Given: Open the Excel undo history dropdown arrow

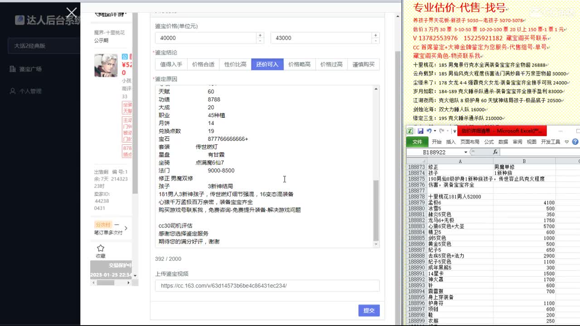Looking at the screenshot, I should 434,131.
